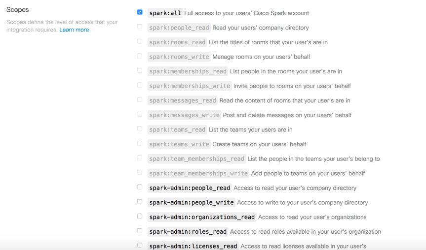
Task: Click the Scopes section heading
Action: [18, 10]
